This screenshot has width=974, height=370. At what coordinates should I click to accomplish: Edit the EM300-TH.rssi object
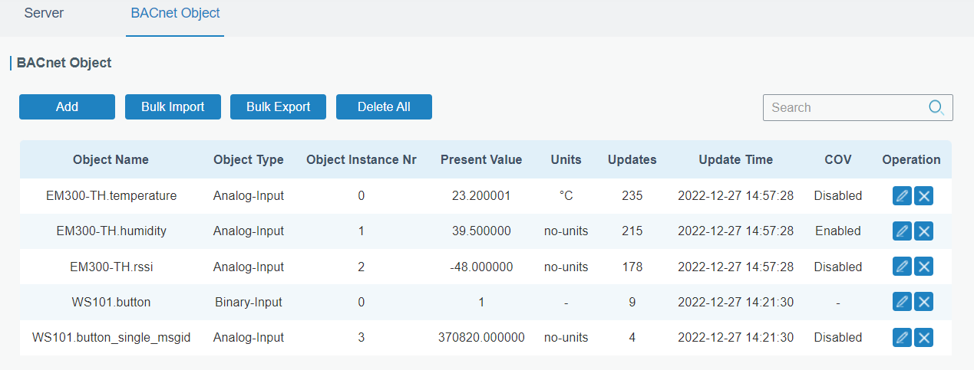tap(902, 267)
